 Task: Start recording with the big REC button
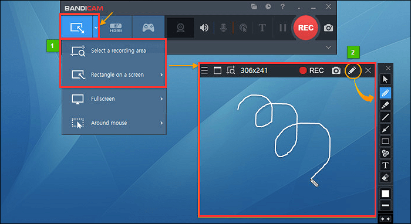pyautogui.click(x=306, y=28)
